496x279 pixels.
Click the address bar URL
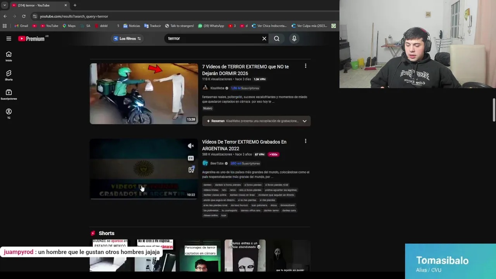coord(74,16)
